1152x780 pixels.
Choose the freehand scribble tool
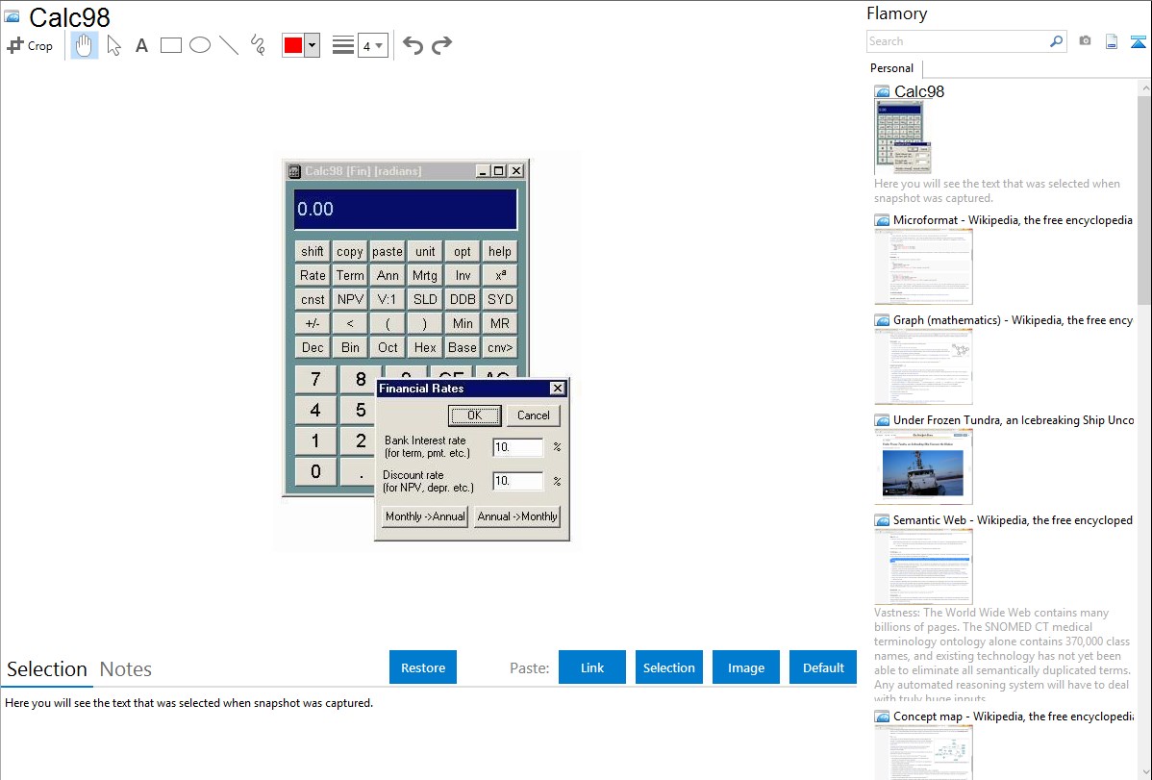[257, 45]
